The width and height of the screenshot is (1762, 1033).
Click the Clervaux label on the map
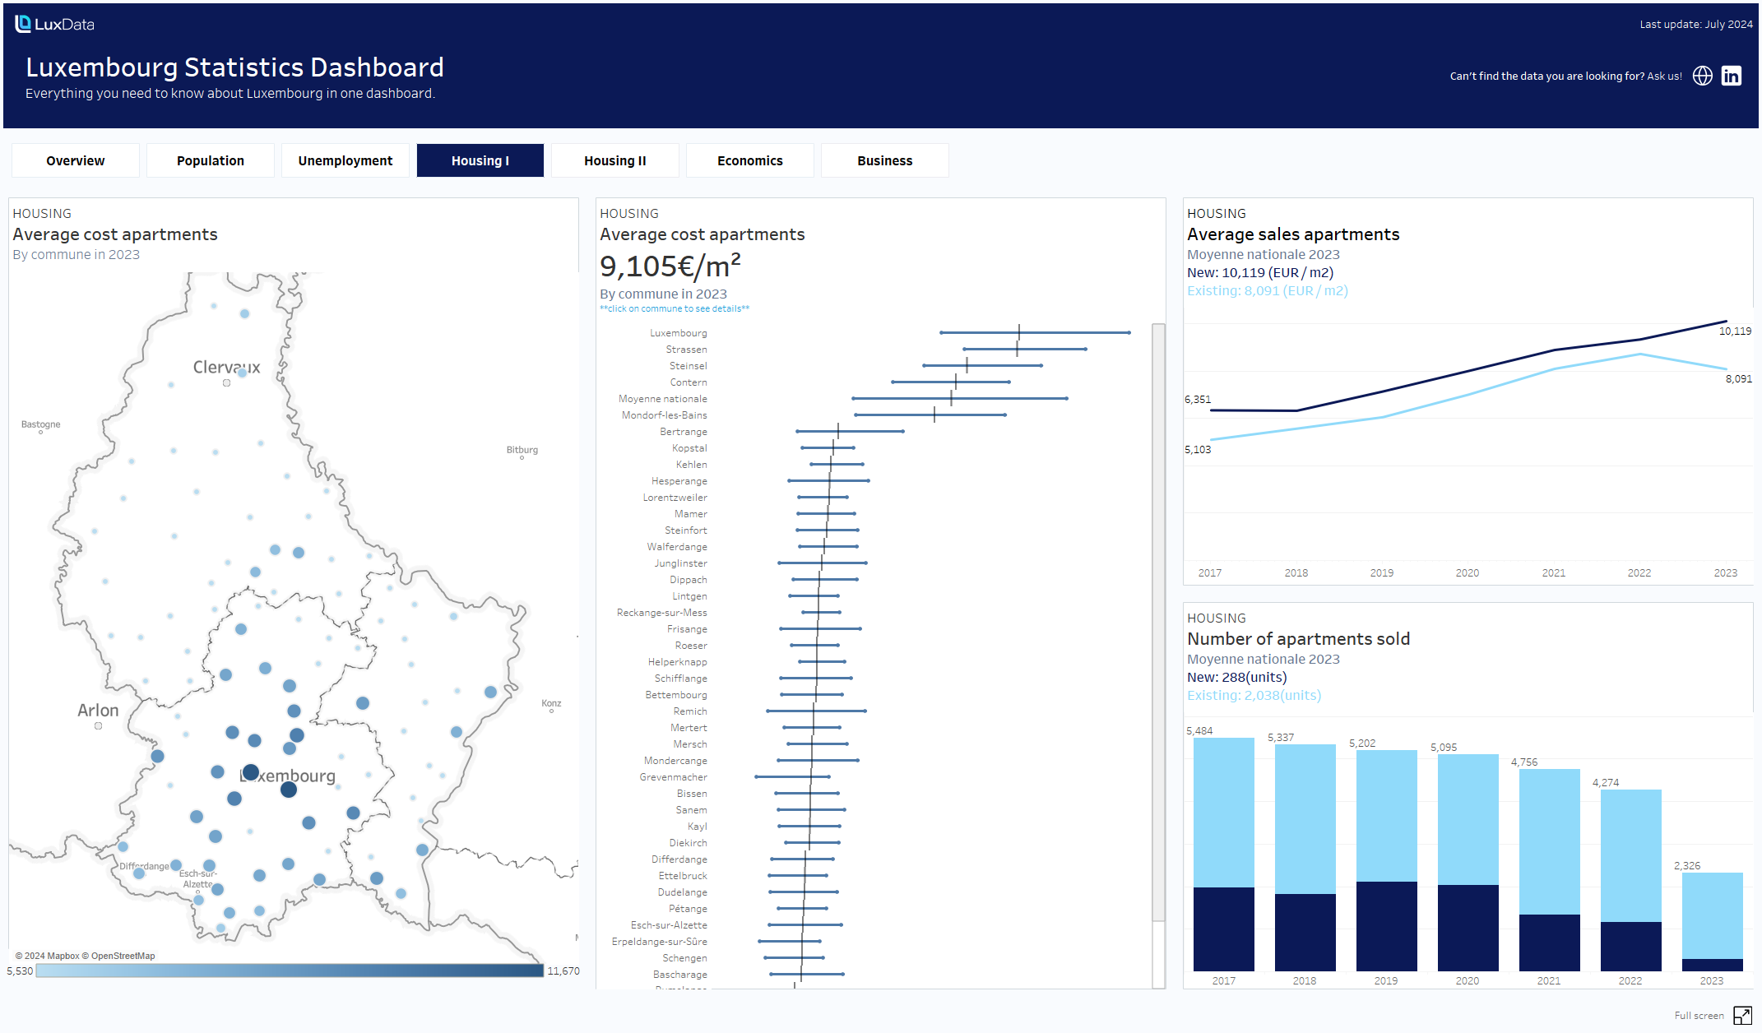226,367
